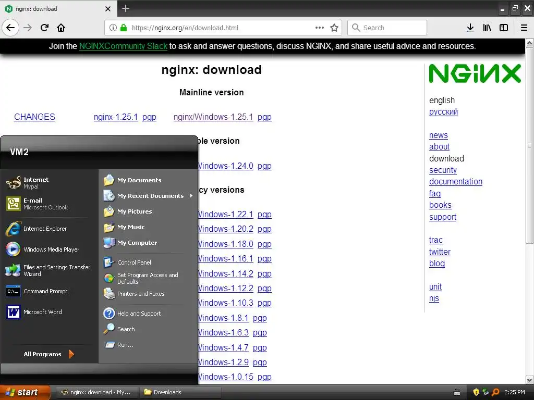Open Control Panel
534x400 pixels.
click(x=148, y=262)
